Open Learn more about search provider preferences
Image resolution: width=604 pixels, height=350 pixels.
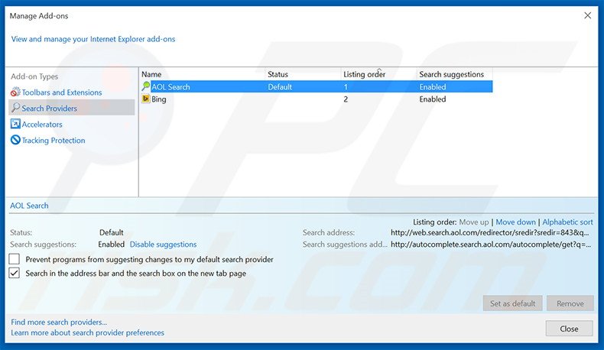(87, 332)
